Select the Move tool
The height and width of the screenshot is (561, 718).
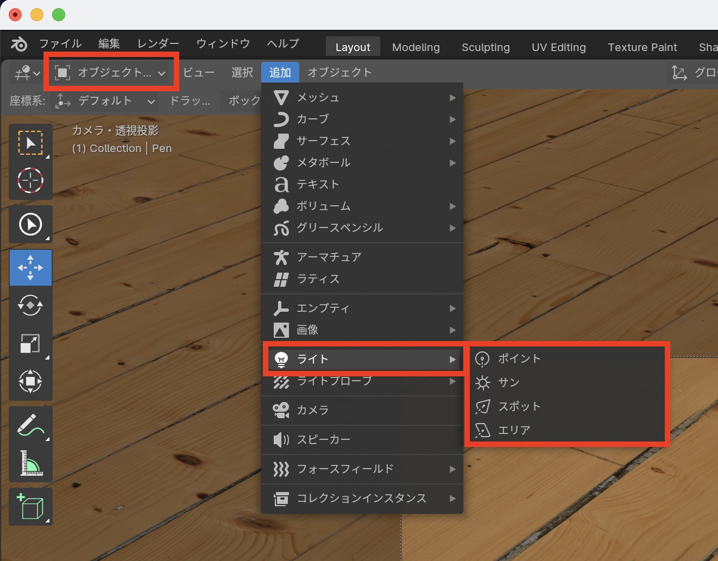coord(30,267)
